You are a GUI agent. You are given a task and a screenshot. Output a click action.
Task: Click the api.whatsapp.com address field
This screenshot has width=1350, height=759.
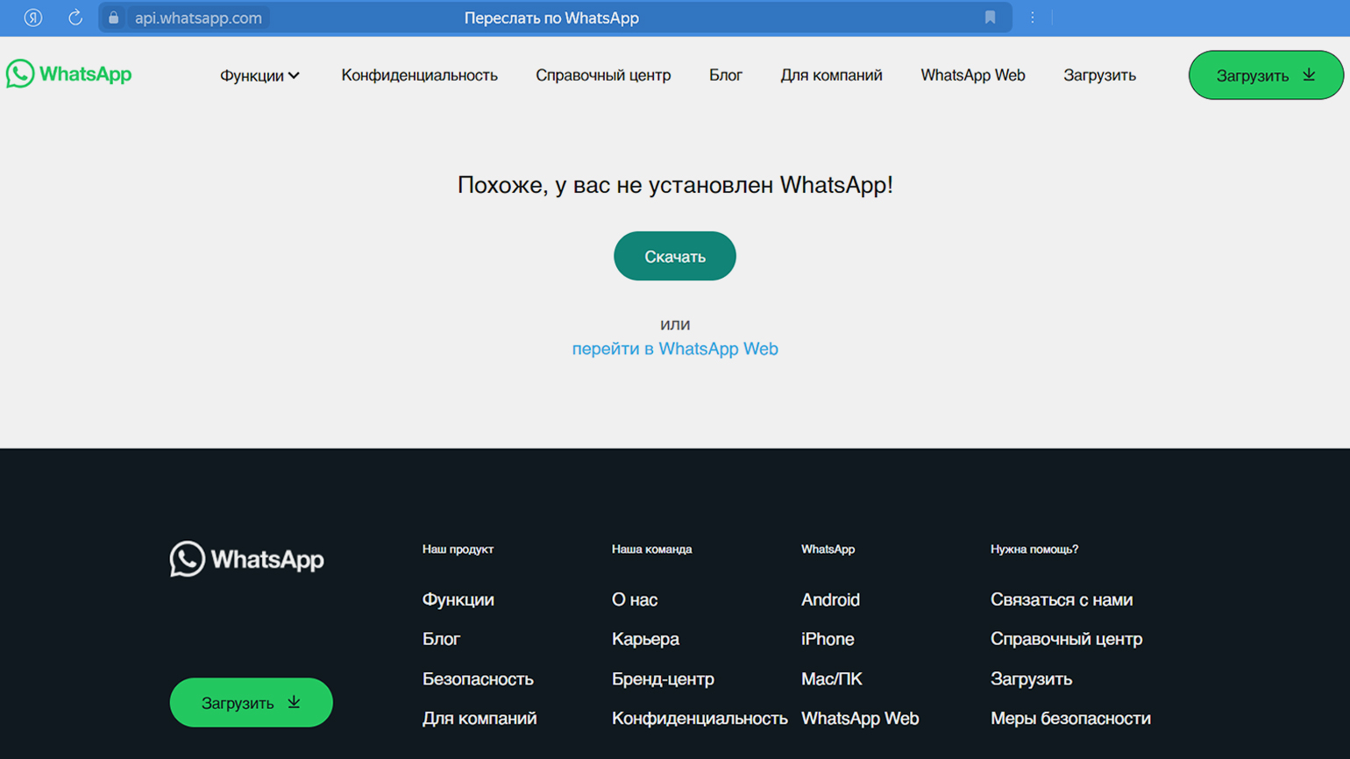[x=198, y=18]
